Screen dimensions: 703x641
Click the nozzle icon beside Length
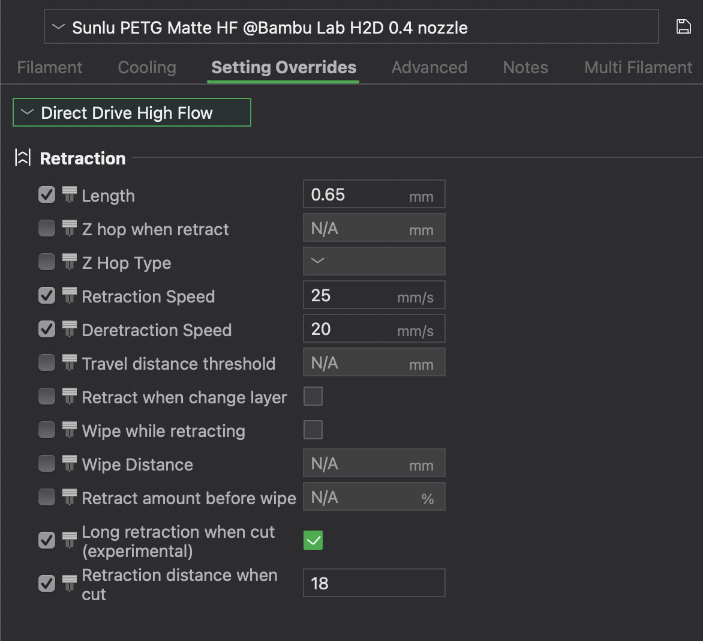pos(69,194)
